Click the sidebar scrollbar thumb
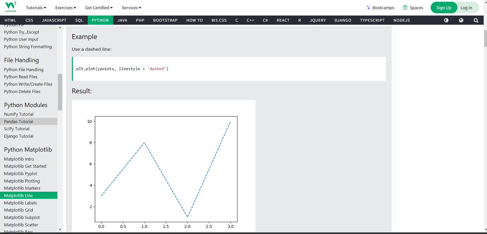Image resolution: width=487 pixels, height=234 pixels. [x=60, y=92]
